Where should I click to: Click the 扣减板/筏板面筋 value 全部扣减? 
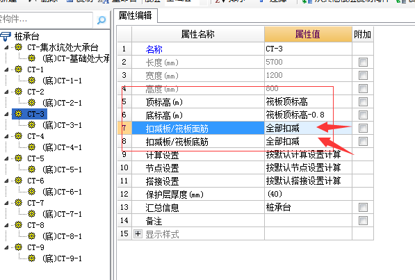308,129
